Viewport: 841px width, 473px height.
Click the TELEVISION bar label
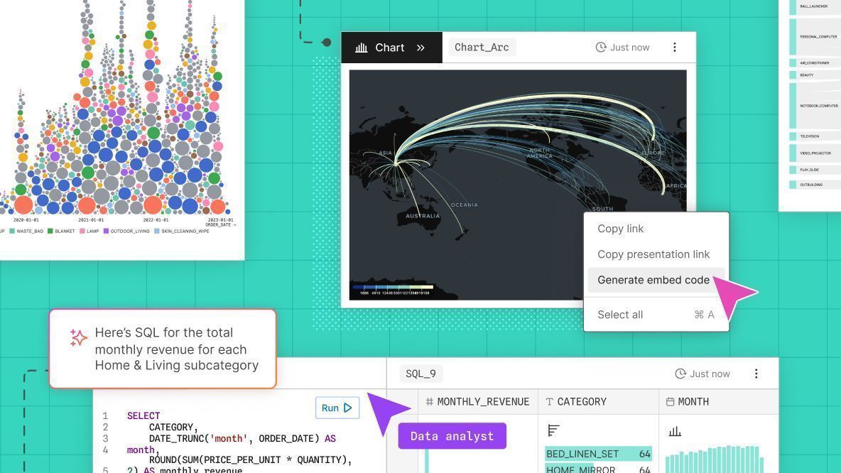coord(809,136)
